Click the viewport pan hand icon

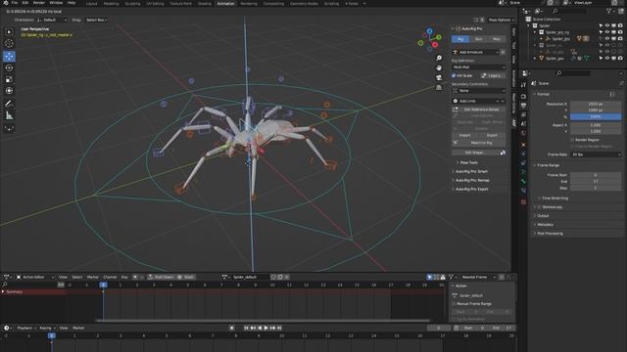point(439,67)
